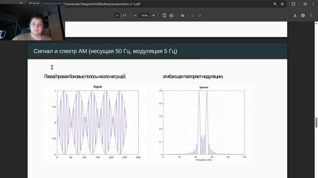Click the zoom level field 195%

tap(145, 15)
